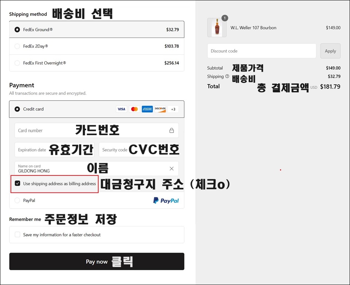
Task: Focus the Expiration date field
Action: coord(54,149)
